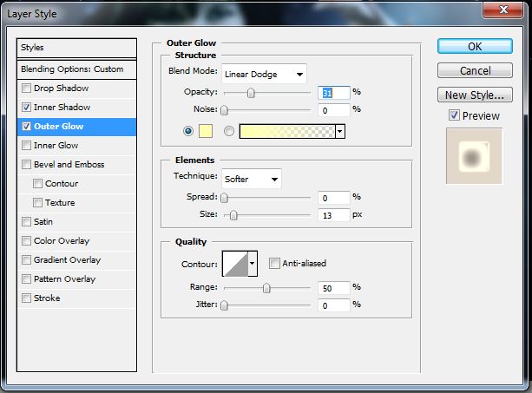Enable the Gradient Overlay checkbox

point(26,259)
